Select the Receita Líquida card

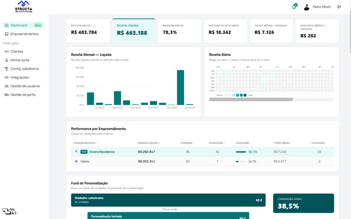point(134,31)
